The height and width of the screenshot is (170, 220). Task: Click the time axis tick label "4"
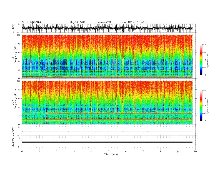(91, 151)
